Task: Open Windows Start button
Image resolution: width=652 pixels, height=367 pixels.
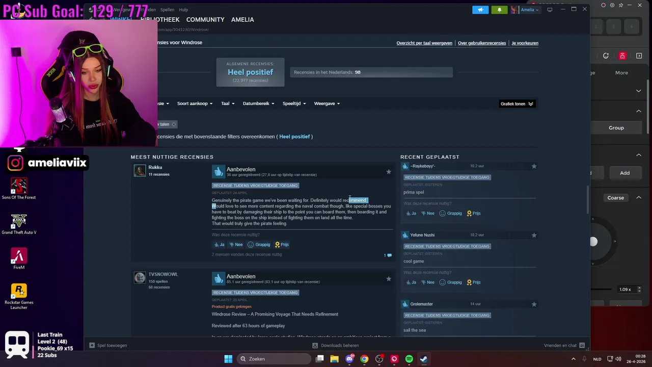Action: [x=228, y=359]
